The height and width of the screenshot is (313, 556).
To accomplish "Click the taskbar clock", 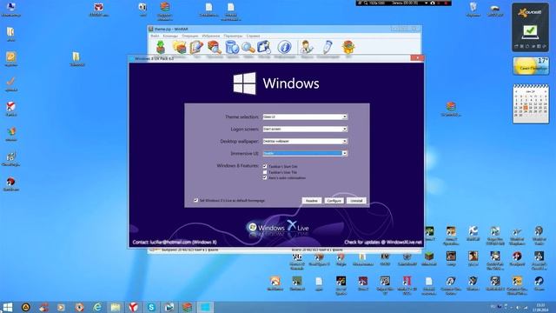I will (540, 307).
